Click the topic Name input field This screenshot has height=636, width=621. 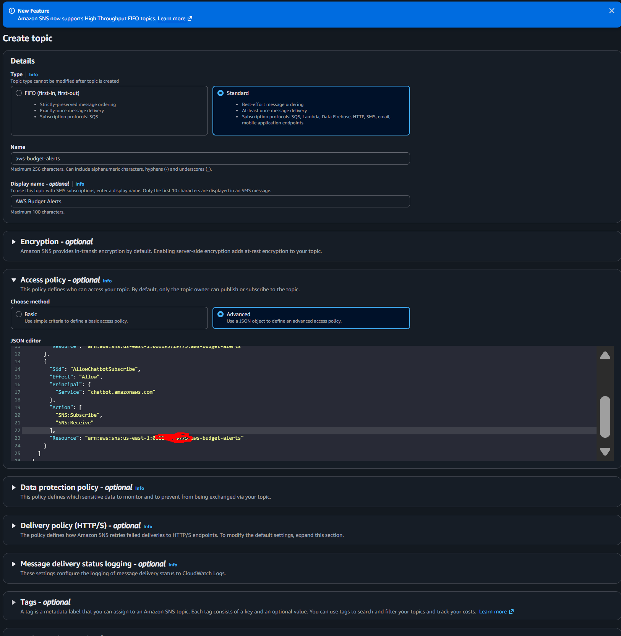(210, 158)
